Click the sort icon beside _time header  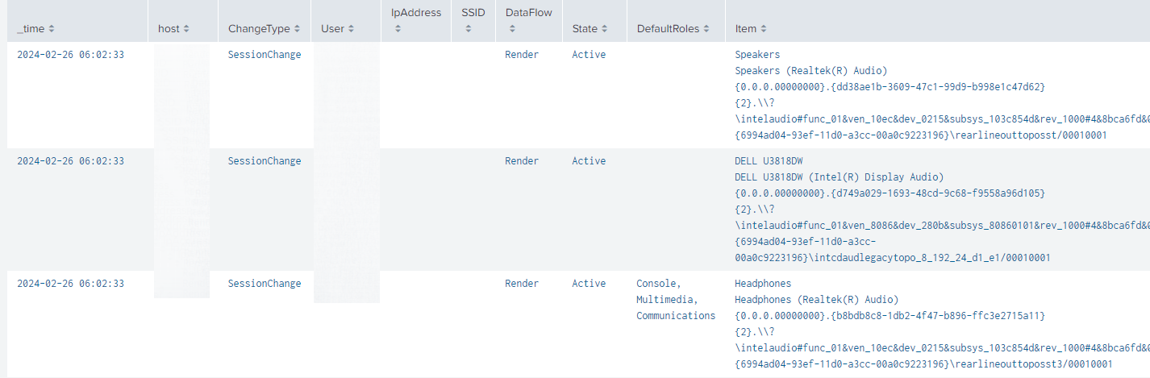coord(52,29)
